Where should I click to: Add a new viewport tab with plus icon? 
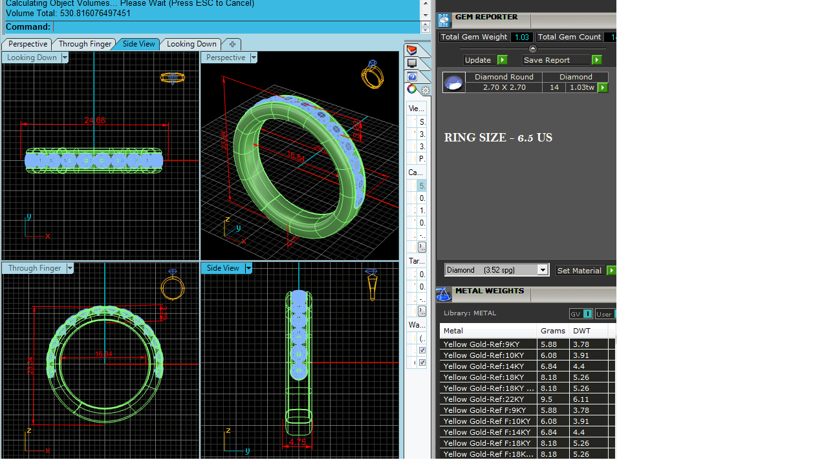tap(232, 44)
